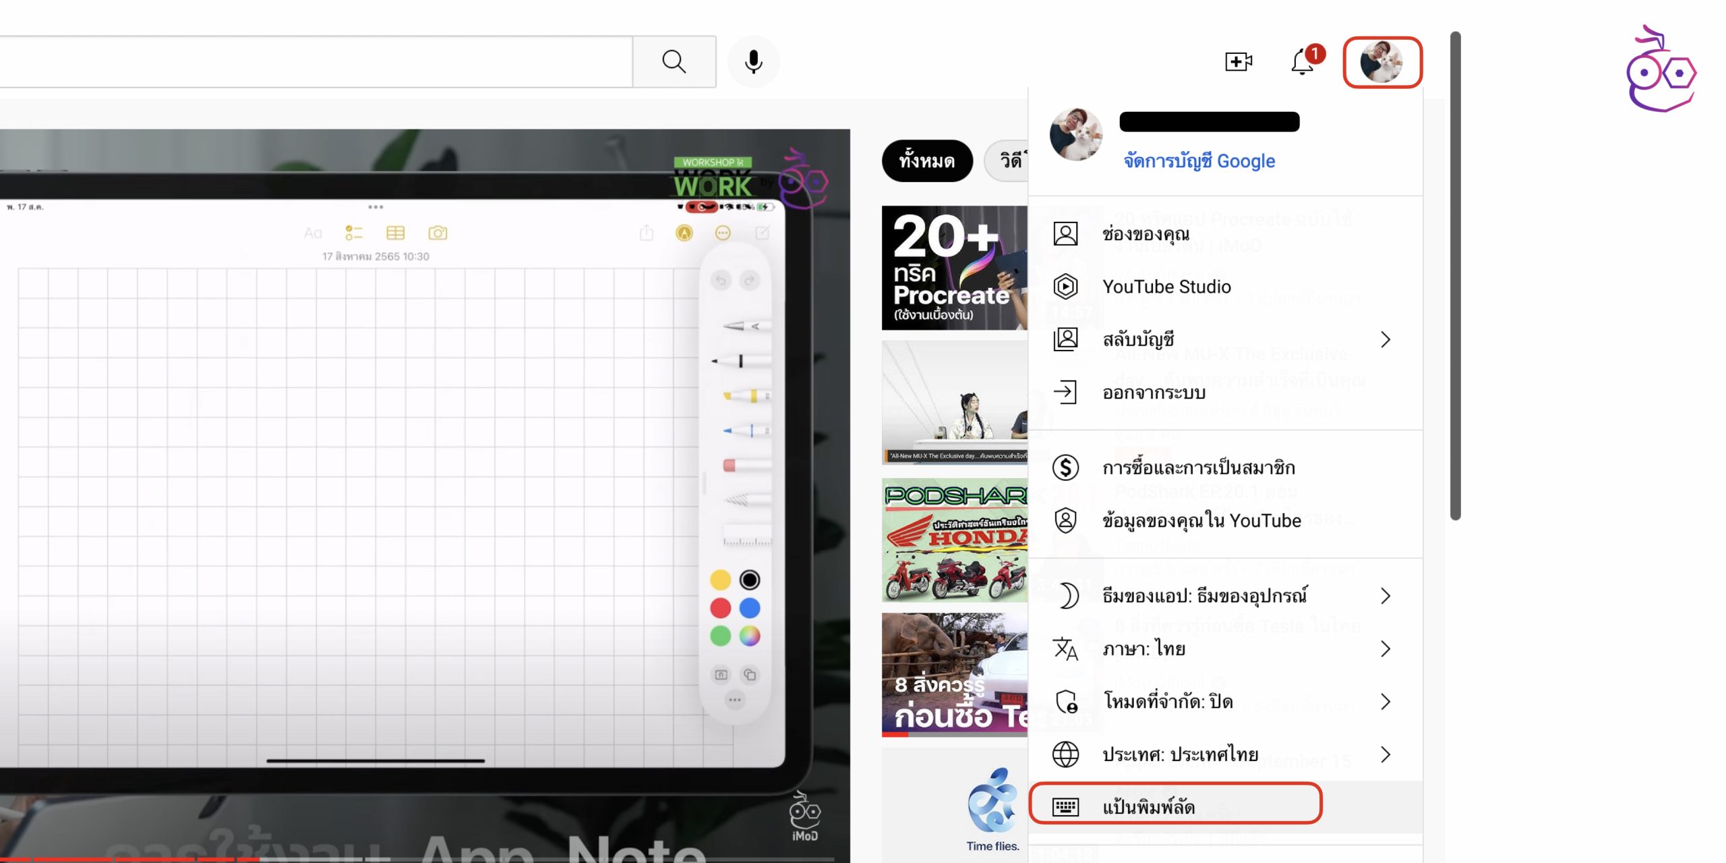Activate voice search microphone icon
The width and height of the screenshot is (1726, 863).
click(x=753, y=61)
